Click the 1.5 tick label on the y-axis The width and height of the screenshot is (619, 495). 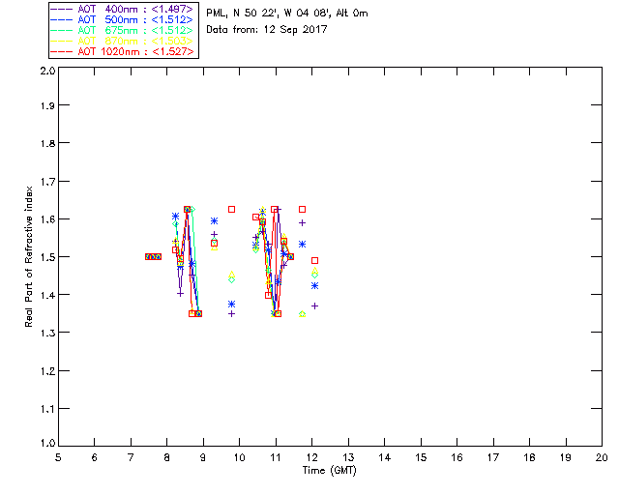click(x=47, y=257)
